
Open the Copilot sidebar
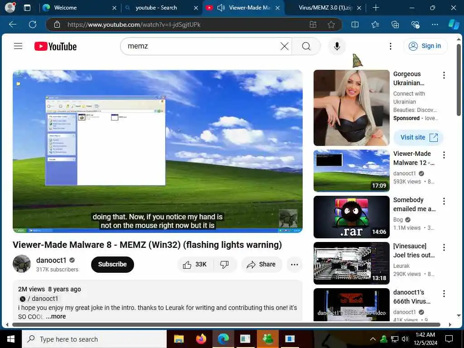454,24
